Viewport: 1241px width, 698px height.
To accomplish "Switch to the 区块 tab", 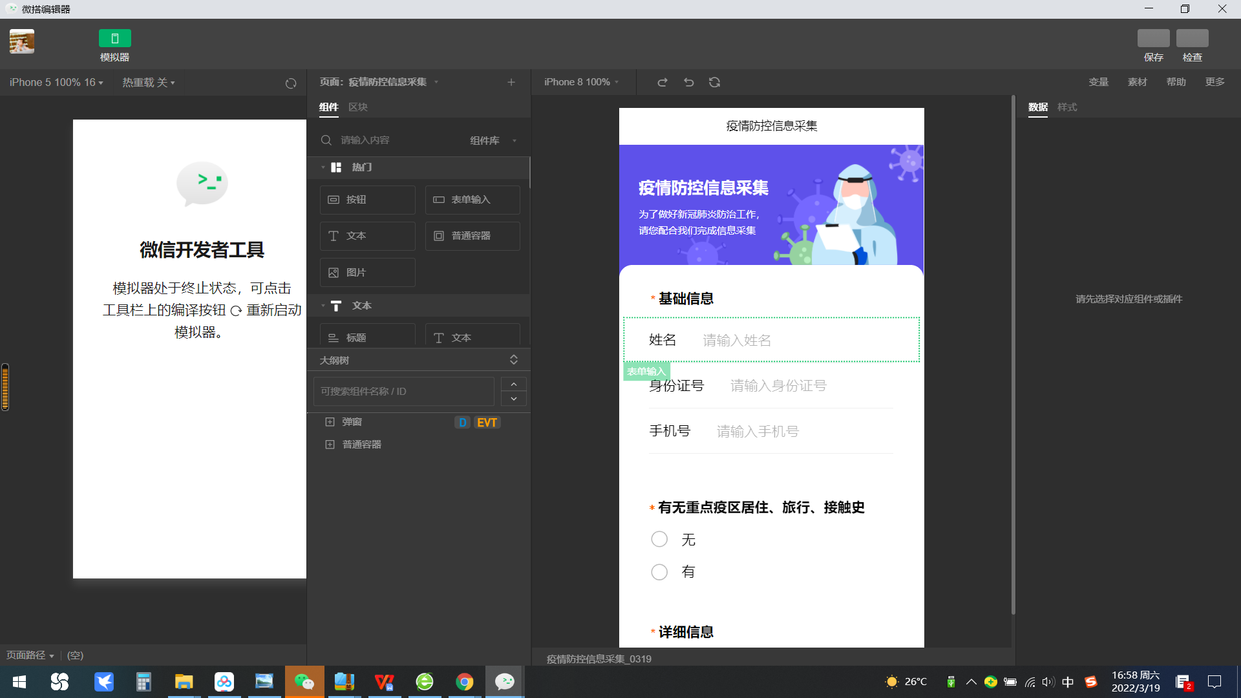I will point(357,107).
